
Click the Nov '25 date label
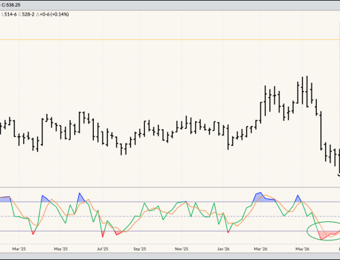click(x=182, y=249)
